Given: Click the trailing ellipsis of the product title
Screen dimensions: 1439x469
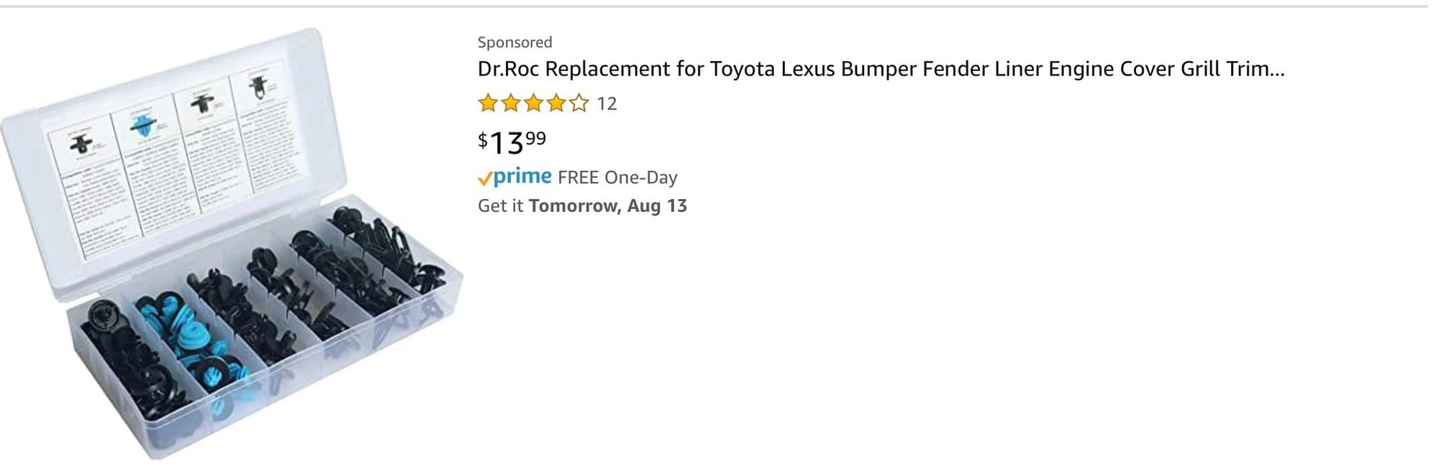Looking at the screenshot, I should click(x=1276, y=70).
